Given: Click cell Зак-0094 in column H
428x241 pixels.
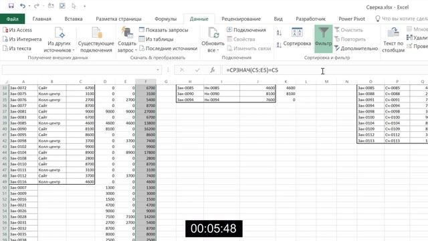Looking at the screenshot, I should pos(190,100).
